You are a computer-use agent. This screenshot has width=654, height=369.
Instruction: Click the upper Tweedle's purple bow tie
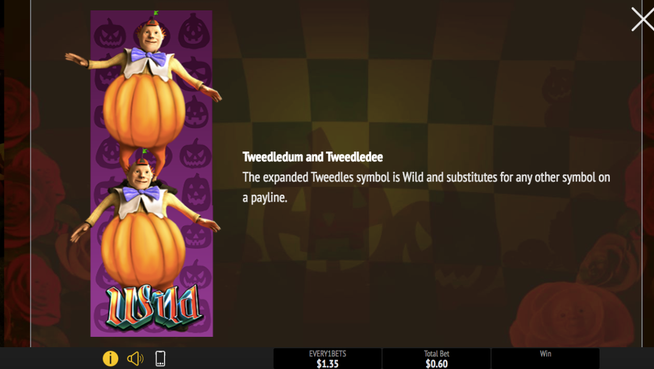148,57
